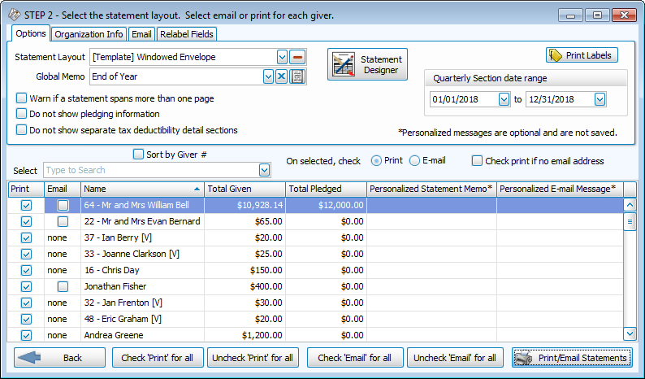
Task: Check 'Do not show pledging information'
Action: point(22,114)
